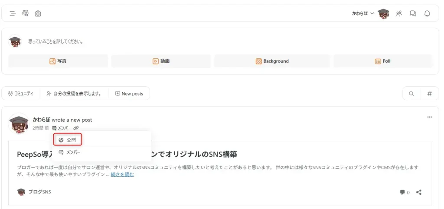Switch to the New posts tab
The image size is (444, 209).
[129, 94]
